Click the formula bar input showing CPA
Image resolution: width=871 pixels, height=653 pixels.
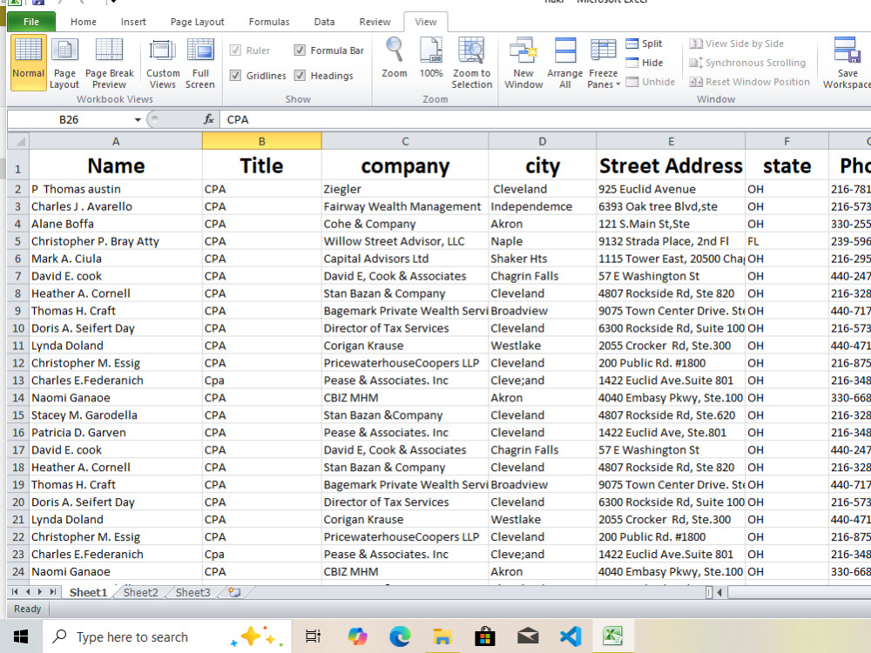[544, 119]
